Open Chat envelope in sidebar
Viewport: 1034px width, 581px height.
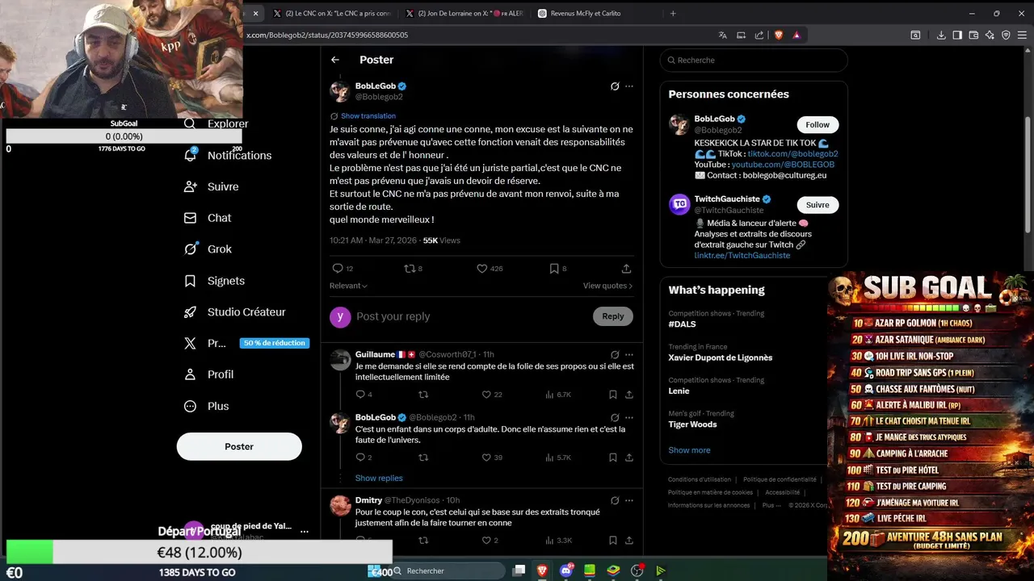[x=191, y=218]
